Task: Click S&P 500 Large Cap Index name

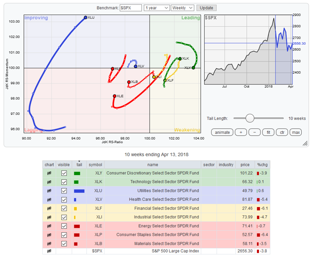Action: pyautogui.click(x=175, y=251)
